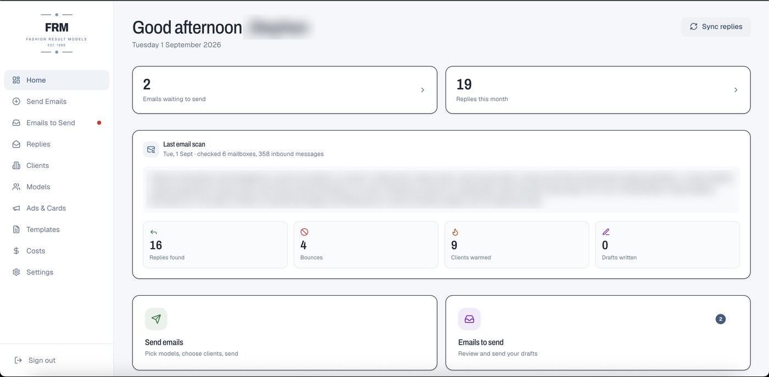Click the red notification dot by Emails to Send
This screenshot has height=377, width=769.
click(x=99, y=123)
